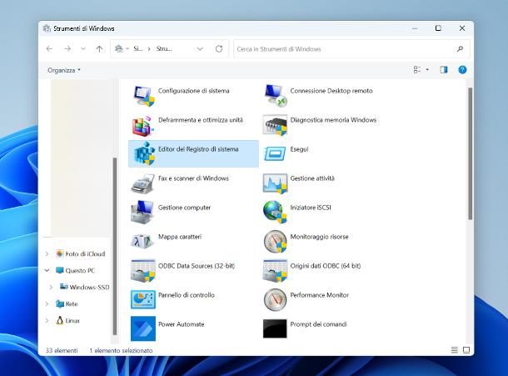The image size is (508, 376).
Task: Expand the Linux node
Action: coord(47,320)
